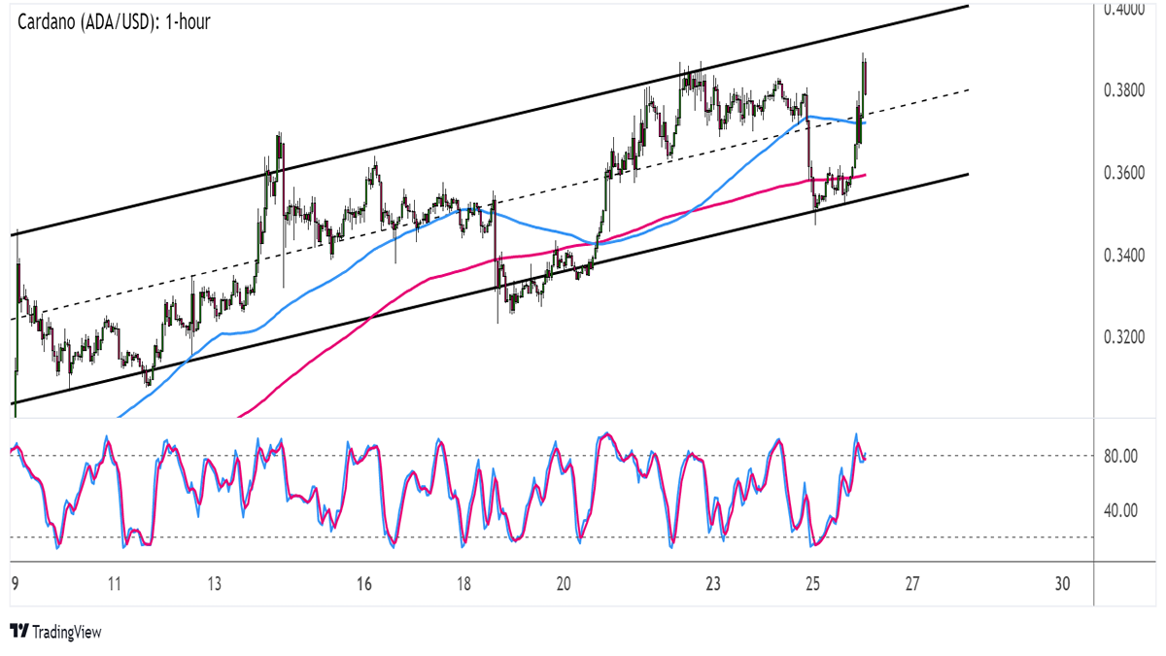The width and height of the screenshot is (1166, 656).
Task: Select the date label 16 on time axis
Action: (364, 584)
